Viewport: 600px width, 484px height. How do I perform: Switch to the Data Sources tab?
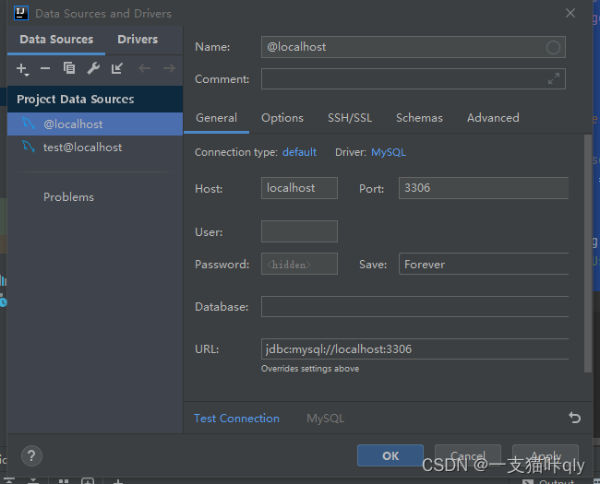56,40
